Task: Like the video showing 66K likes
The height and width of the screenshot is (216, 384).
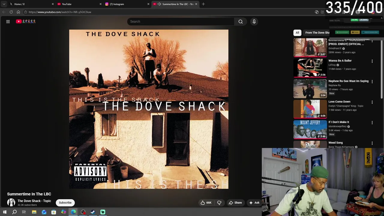Action: click(x=206, y=203)
